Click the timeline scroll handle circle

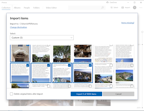coord(142,32)
